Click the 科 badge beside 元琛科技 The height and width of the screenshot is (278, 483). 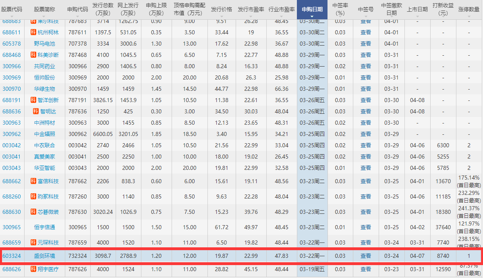tap(33, 242)
